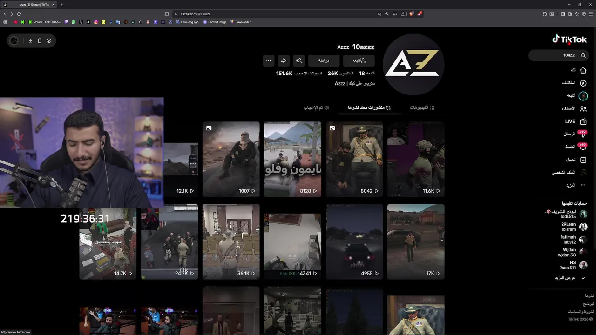Open the video with 4341 views
This screenshot has height=335, width=596.
click(x=292, y=241)
